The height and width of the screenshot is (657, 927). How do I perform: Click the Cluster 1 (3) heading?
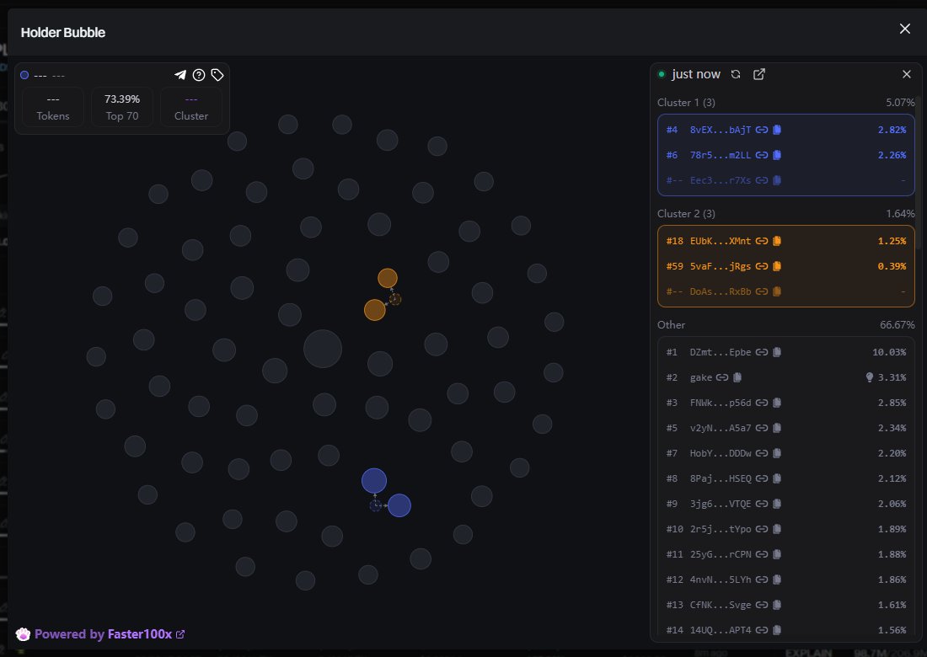pyautogui.click(x=686, y=103)
